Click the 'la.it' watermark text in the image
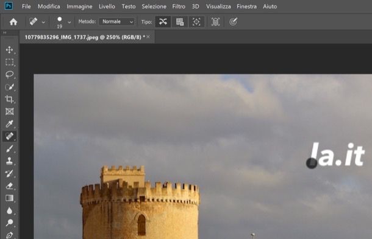The height and width of the screenshot is (239, 372). pos(337,154)
